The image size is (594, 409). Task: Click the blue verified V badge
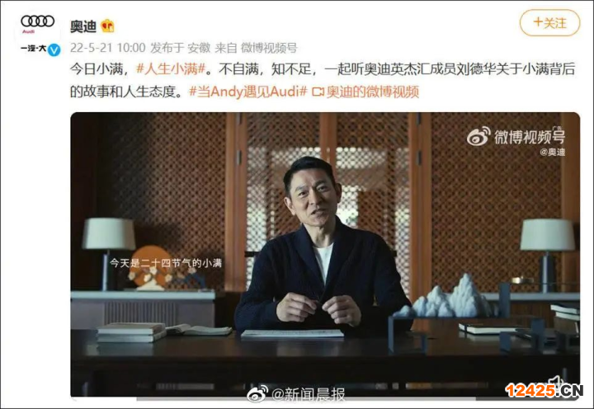[x=54, y=49]
